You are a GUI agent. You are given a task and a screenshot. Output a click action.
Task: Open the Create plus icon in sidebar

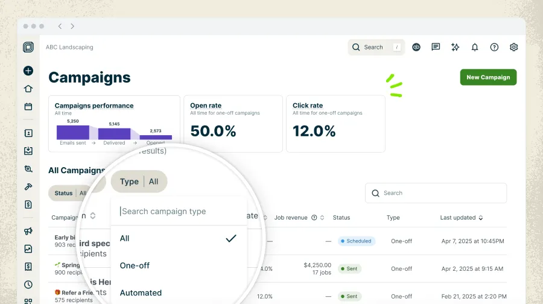[28, 71]
